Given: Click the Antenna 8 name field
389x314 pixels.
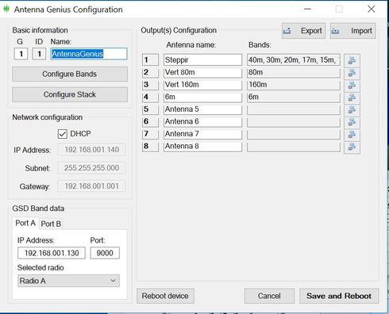Looking at the screenshot, I should (202, 147).
